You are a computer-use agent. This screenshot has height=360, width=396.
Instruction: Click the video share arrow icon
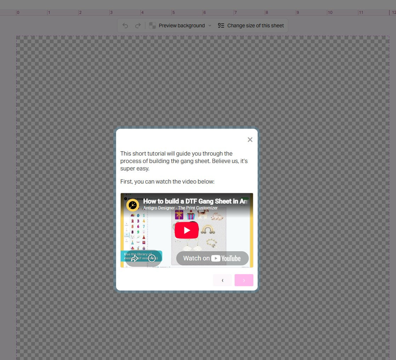coord(134,258)
